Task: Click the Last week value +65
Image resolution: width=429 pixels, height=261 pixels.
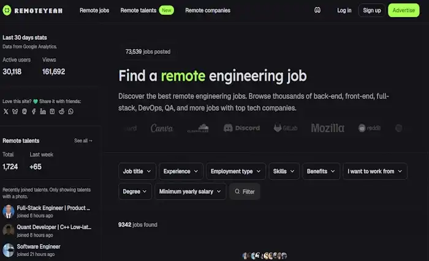Action: 36,166
